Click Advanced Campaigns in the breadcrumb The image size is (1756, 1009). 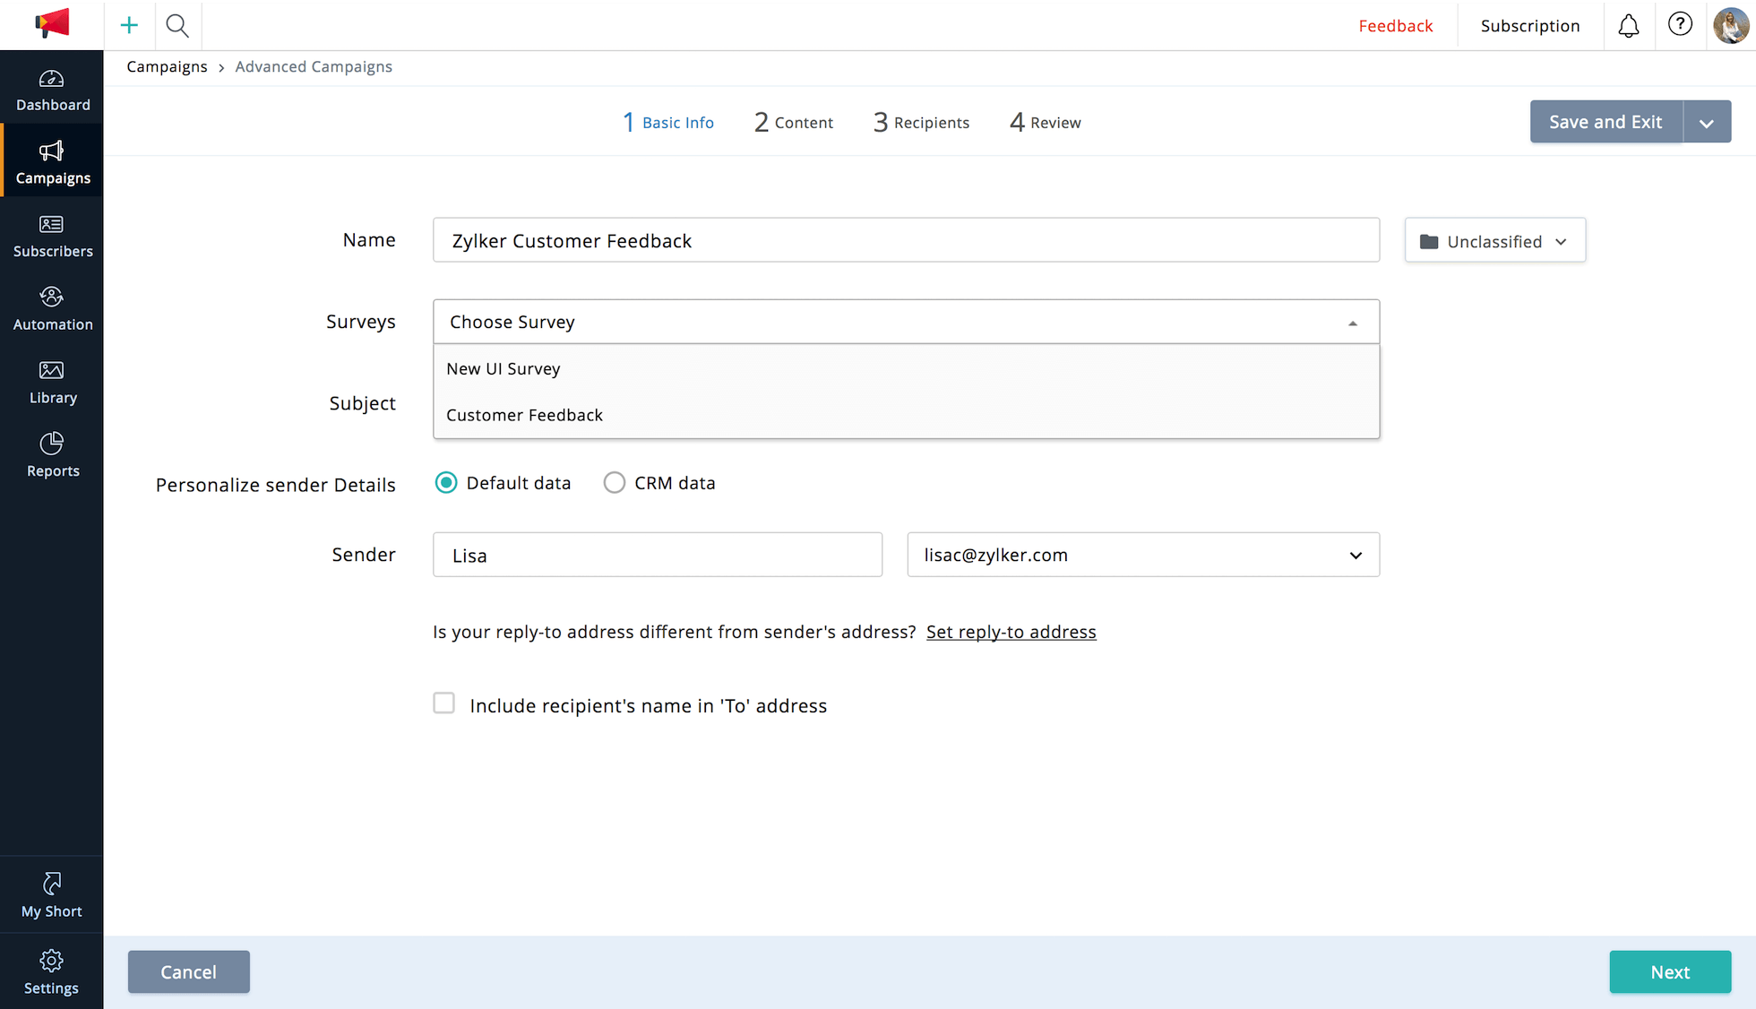coord(314,66)
